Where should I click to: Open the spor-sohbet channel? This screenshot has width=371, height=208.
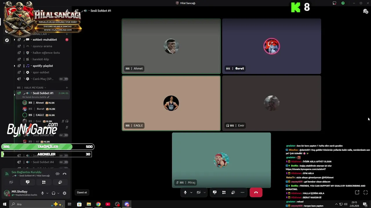click(42, 73)
